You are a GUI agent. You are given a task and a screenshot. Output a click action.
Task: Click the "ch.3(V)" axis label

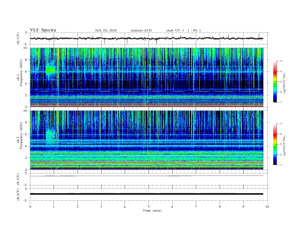[18, 179]
